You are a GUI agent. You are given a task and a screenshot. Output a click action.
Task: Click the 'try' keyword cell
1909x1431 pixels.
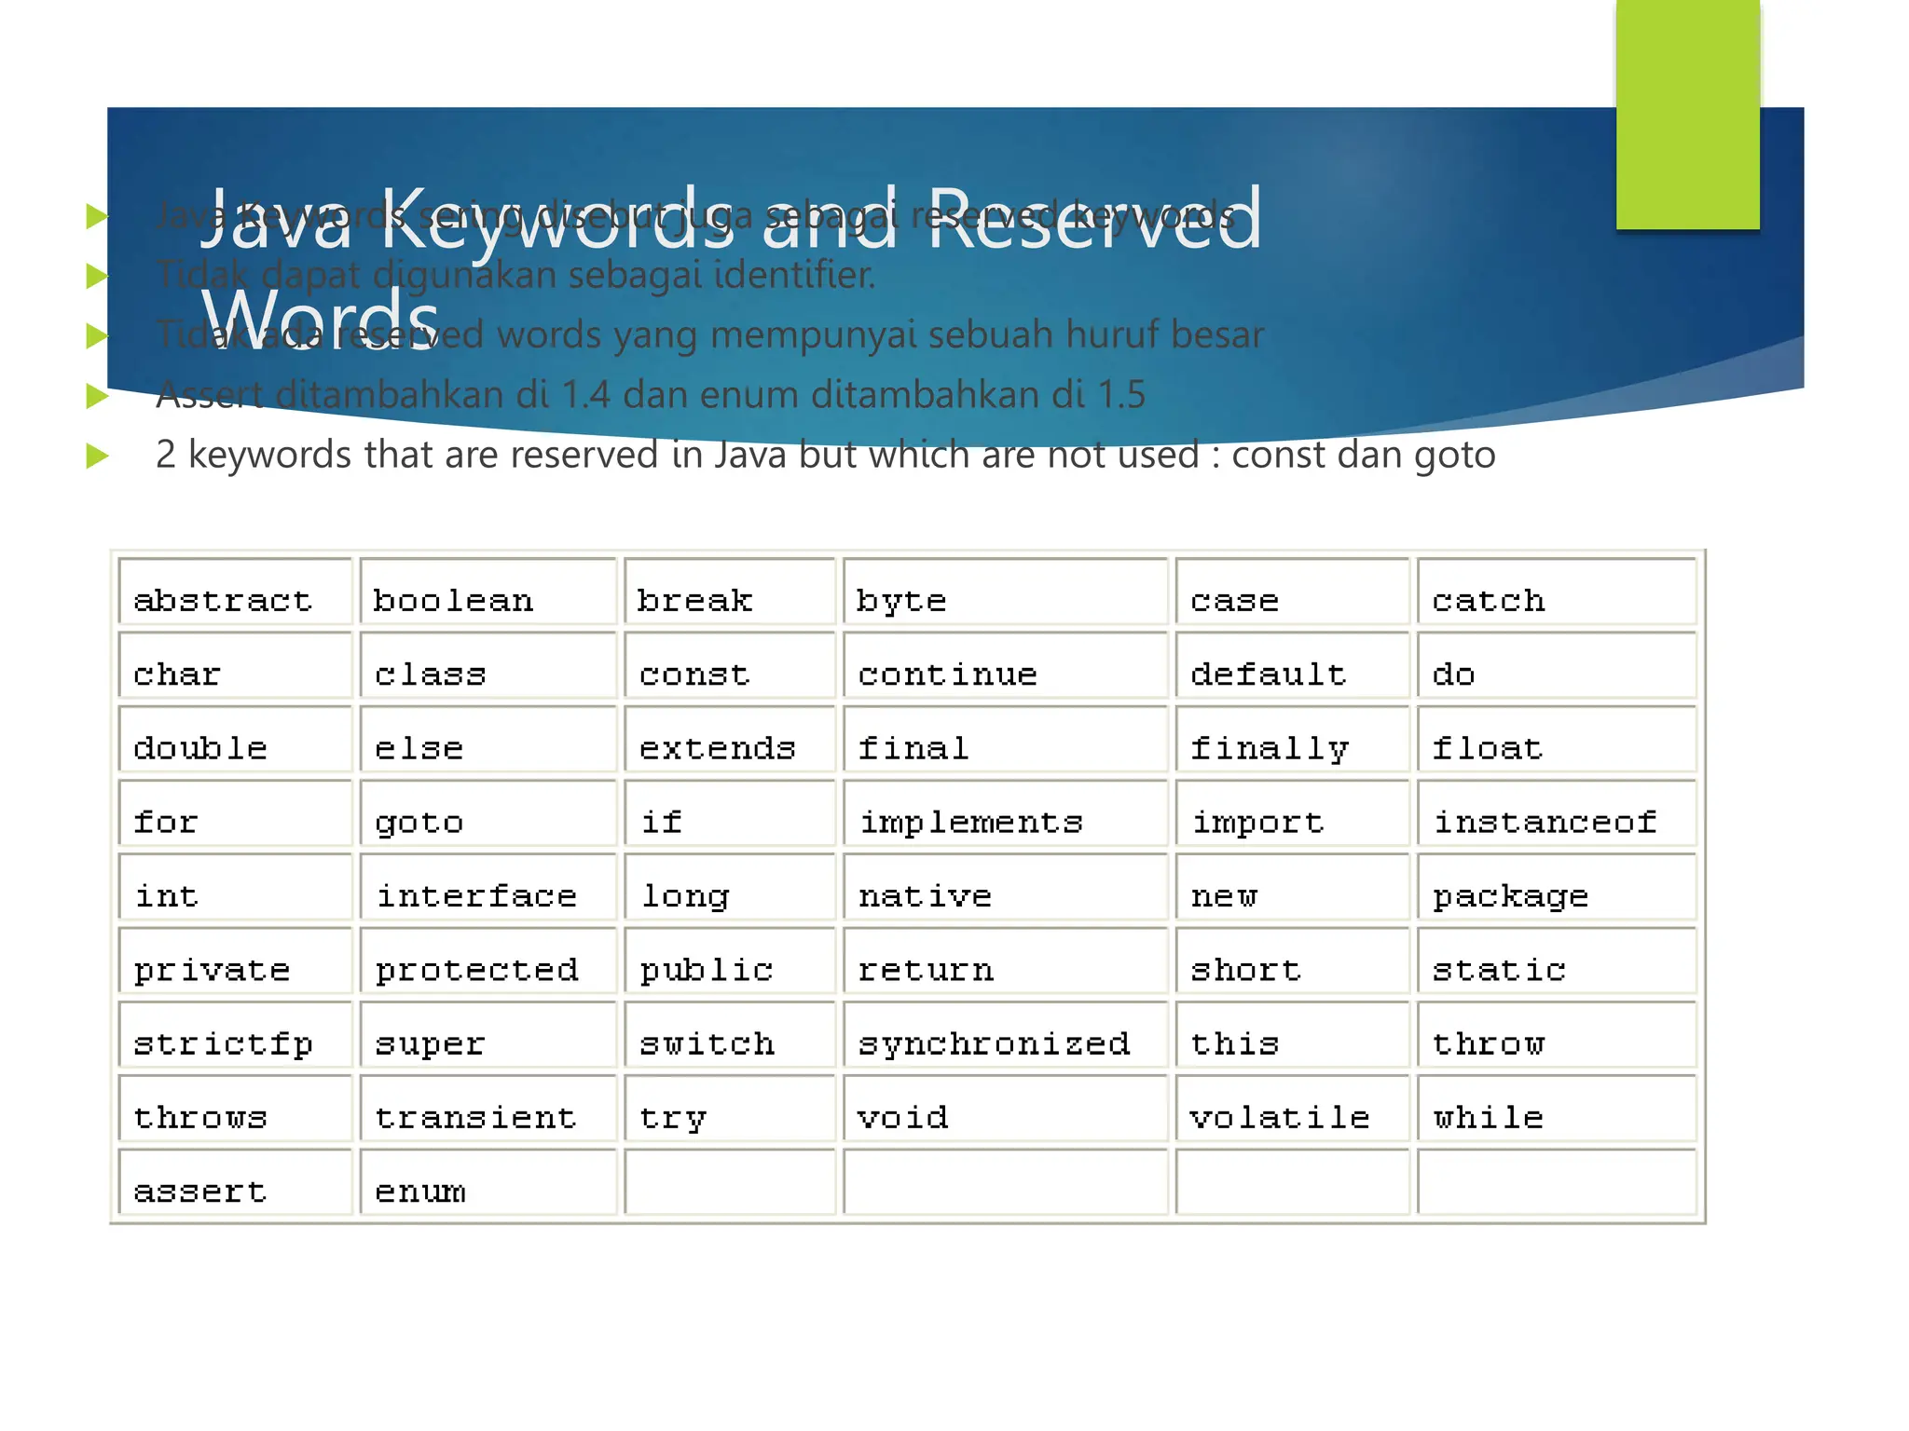point(730,1107)
